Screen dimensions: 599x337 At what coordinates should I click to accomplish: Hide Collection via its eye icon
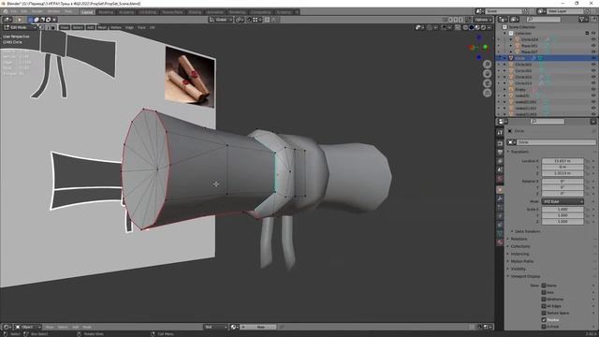[x=593, y=34]
